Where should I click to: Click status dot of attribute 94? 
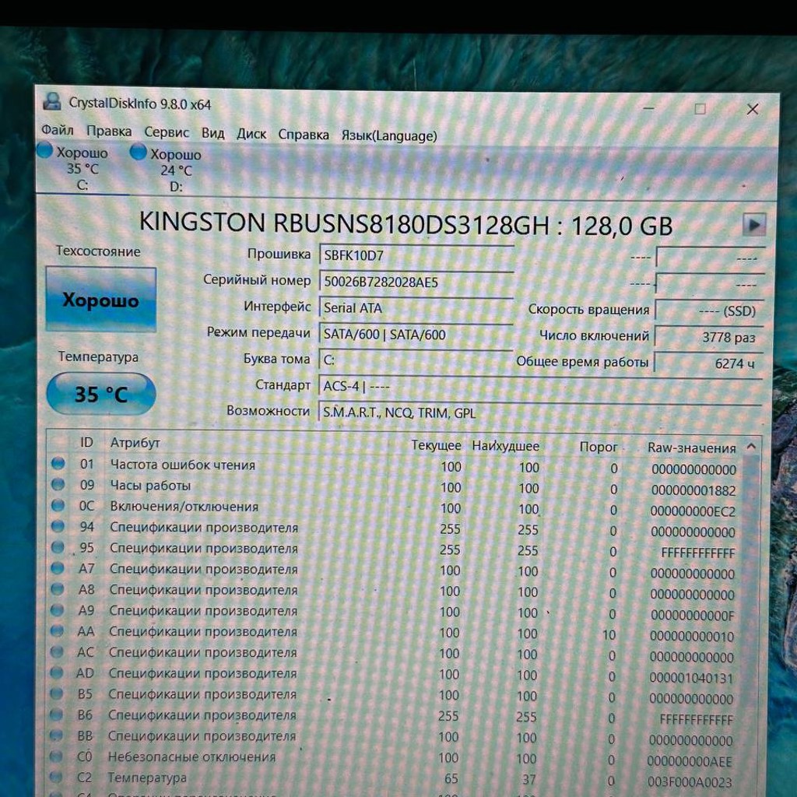[x=58, y=525]
